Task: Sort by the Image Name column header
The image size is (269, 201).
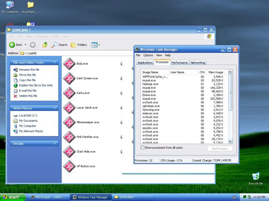Action: click(x=155, y=72)
